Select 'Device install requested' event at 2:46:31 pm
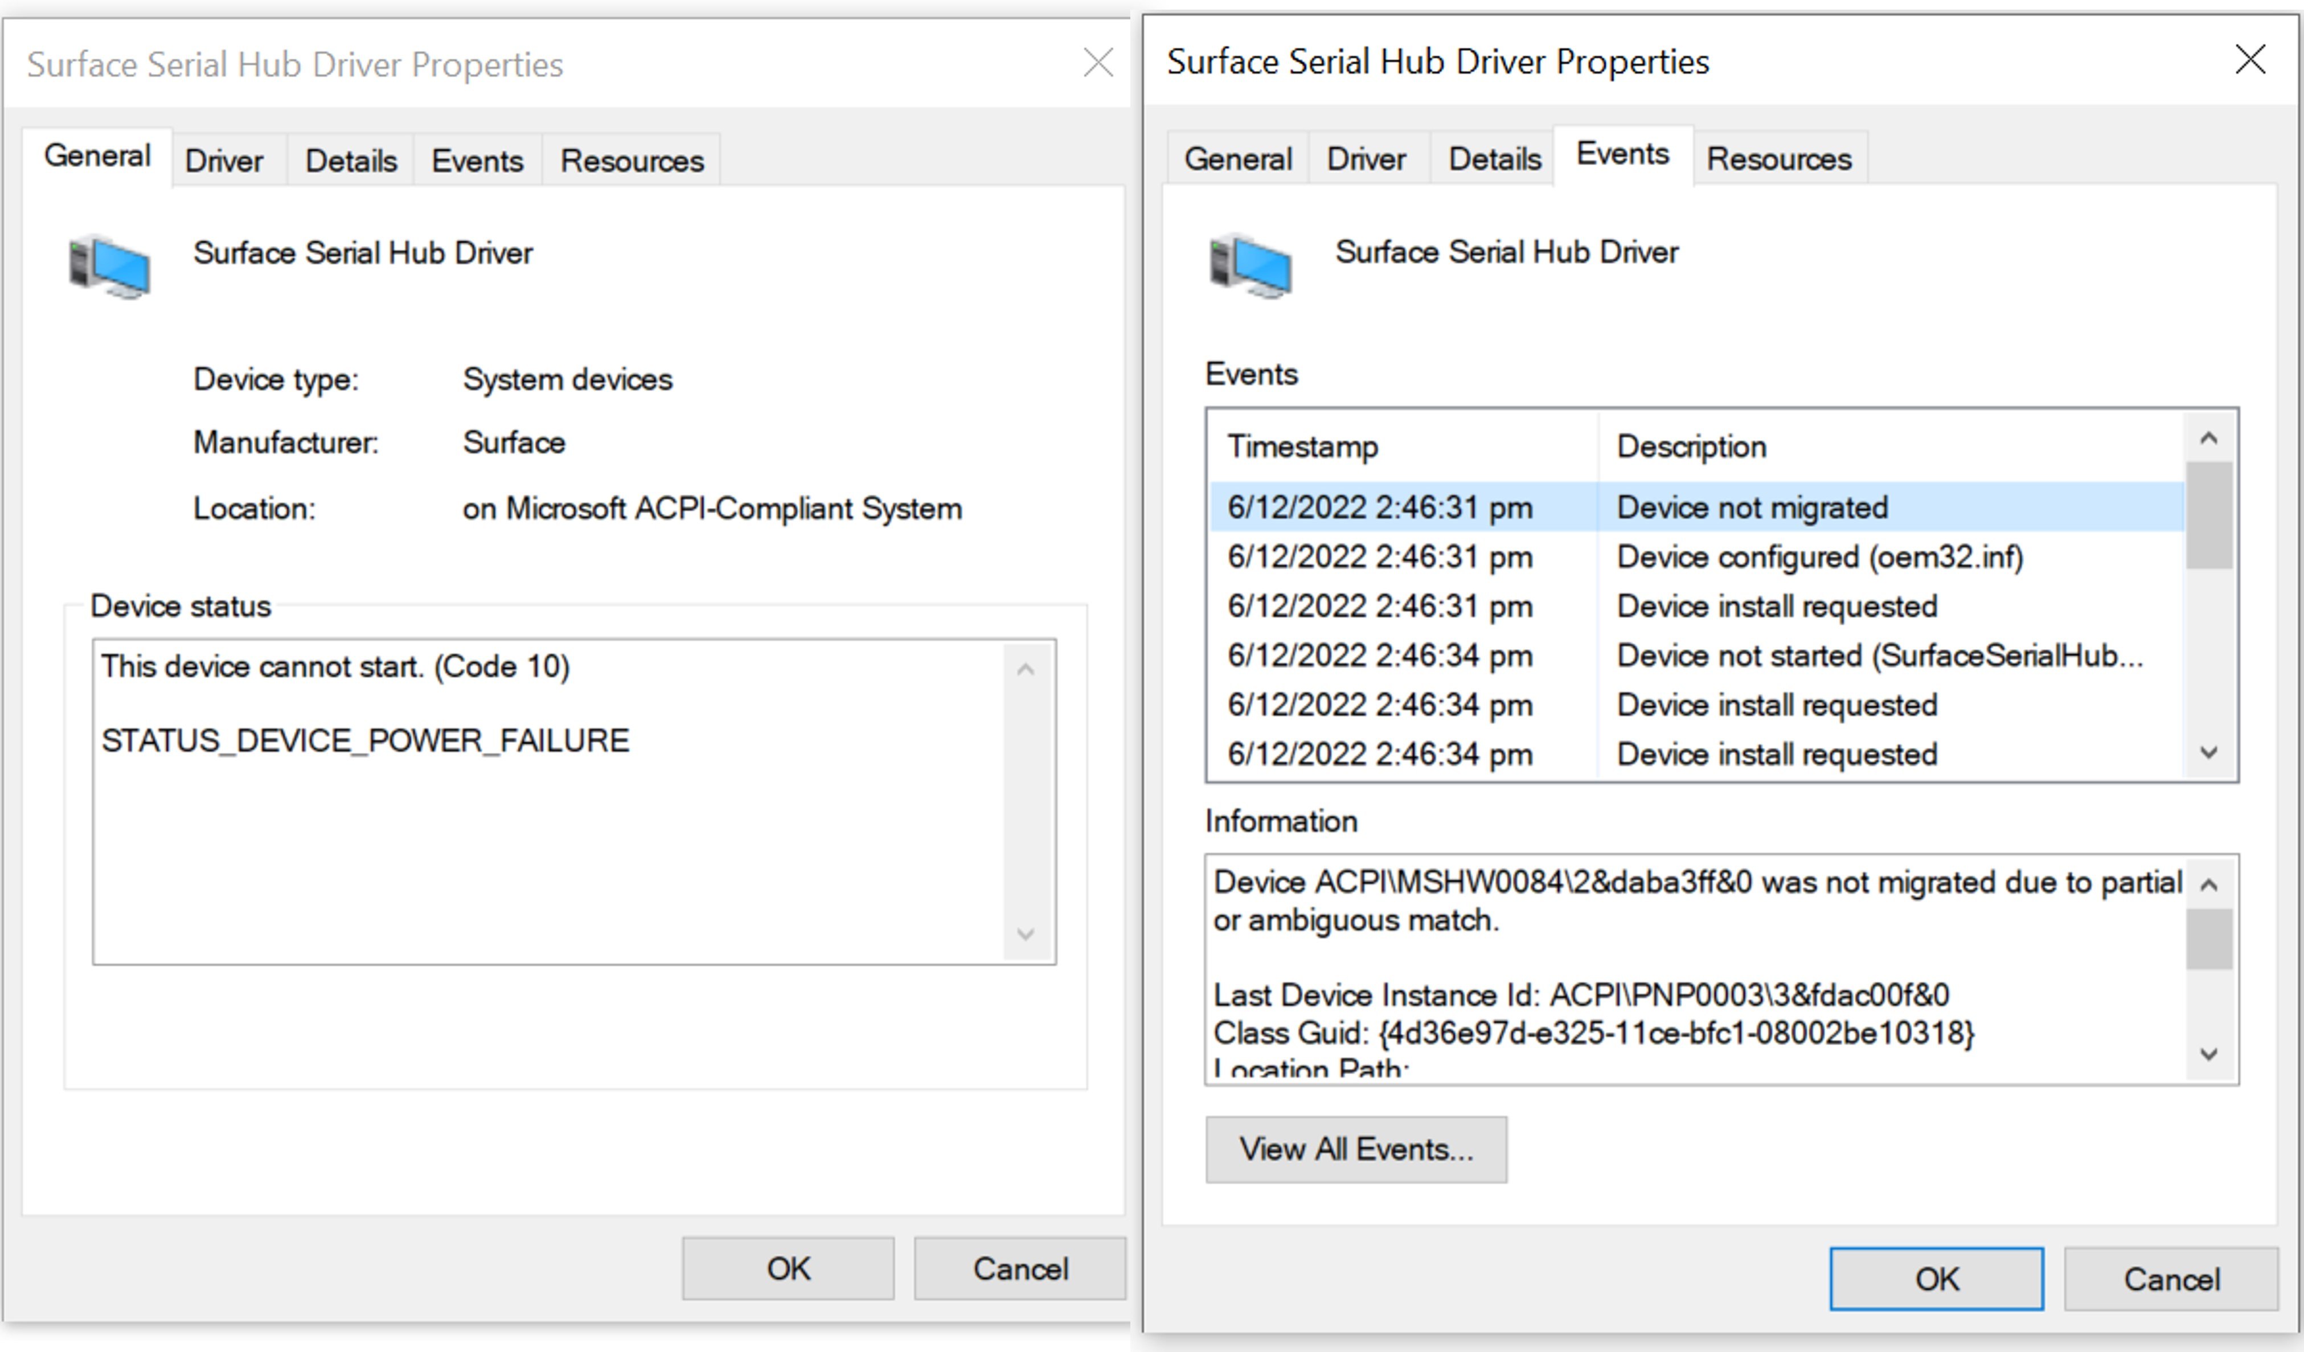2304x1352 pixels. tap(1697, 606)
